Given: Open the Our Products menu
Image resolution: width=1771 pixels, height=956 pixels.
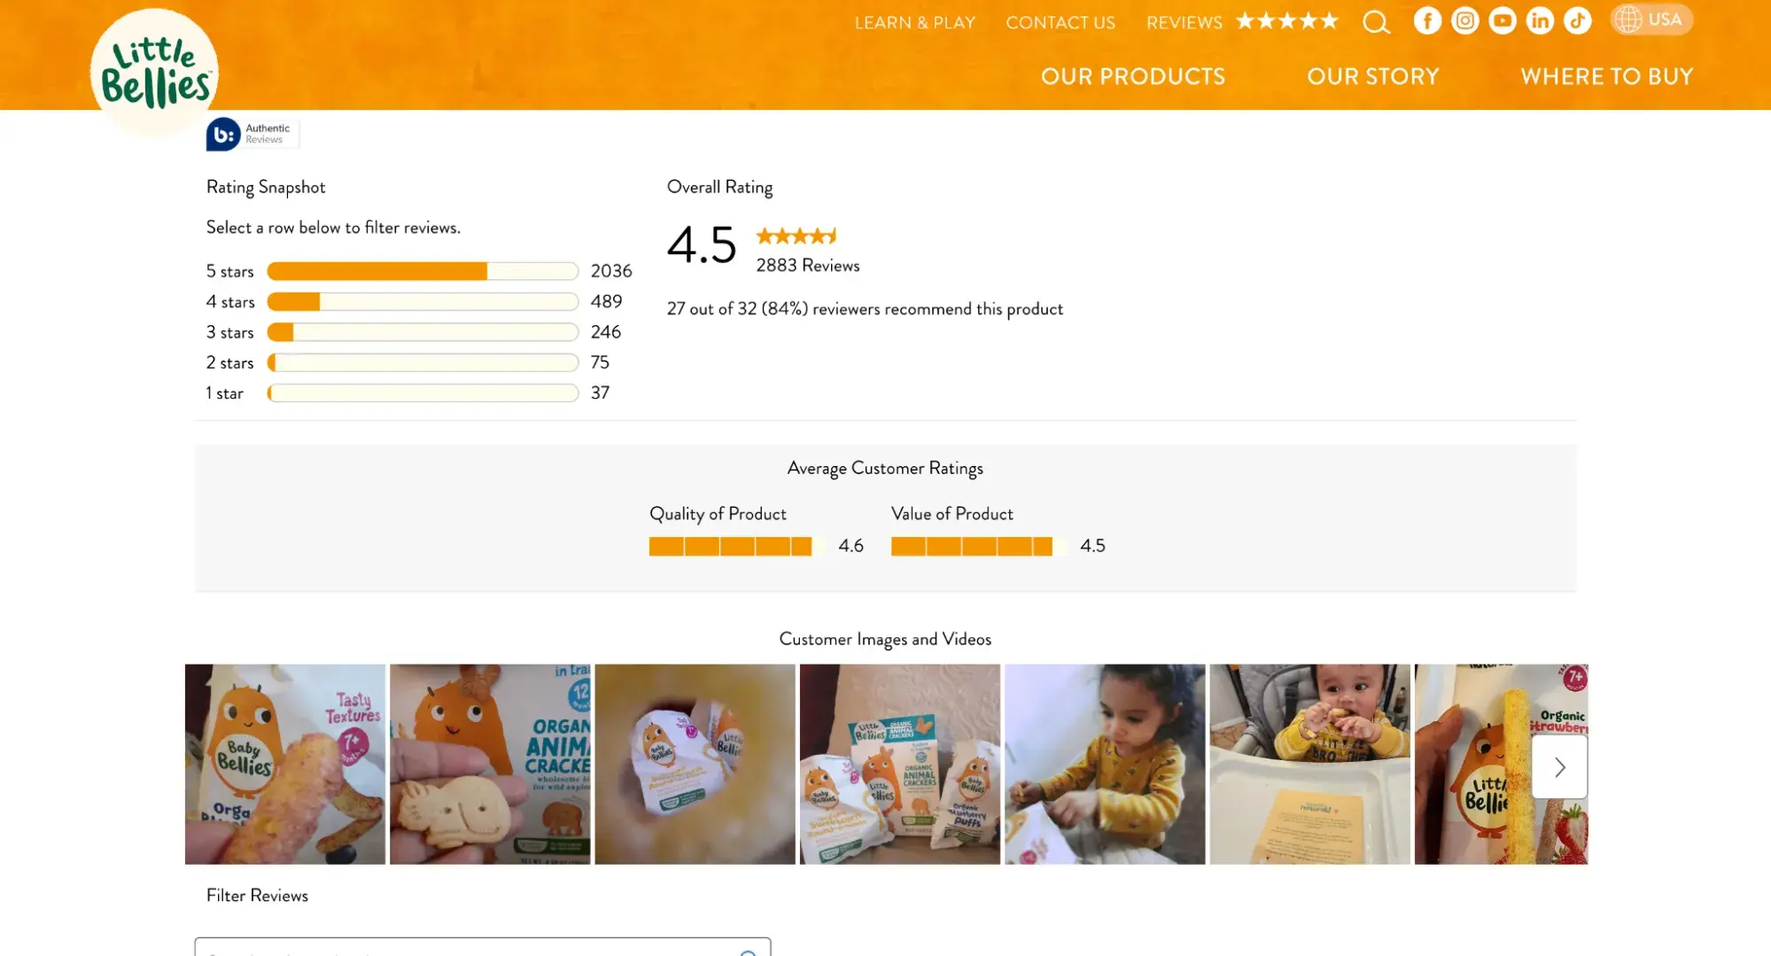Looking at the screenshot, I should click(x=1133, y=76).
